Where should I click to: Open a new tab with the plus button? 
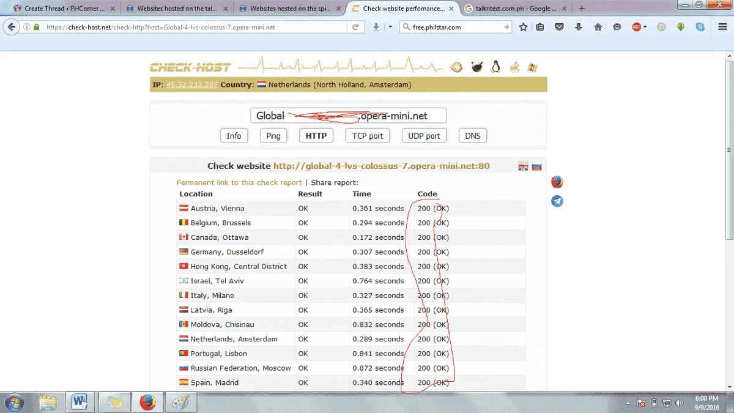tap(581, 9)
